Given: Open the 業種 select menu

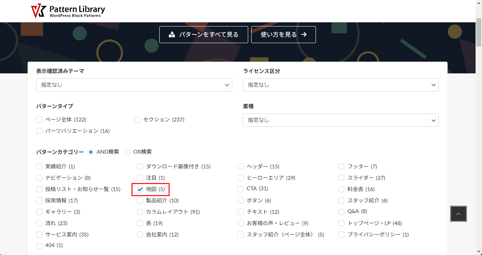Looking at the screenshot, I should pyautogui.click(x=341, y=120).
